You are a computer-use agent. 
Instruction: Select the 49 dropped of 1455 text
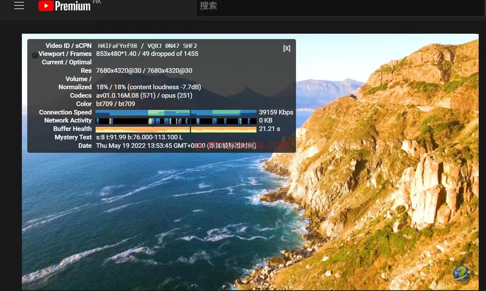170,54
